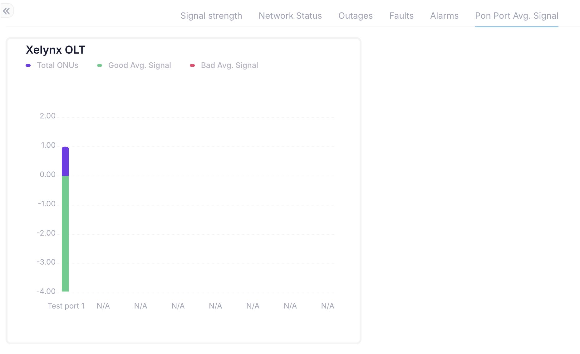Collapse sidebar with double chevron icon

(7, 12)
